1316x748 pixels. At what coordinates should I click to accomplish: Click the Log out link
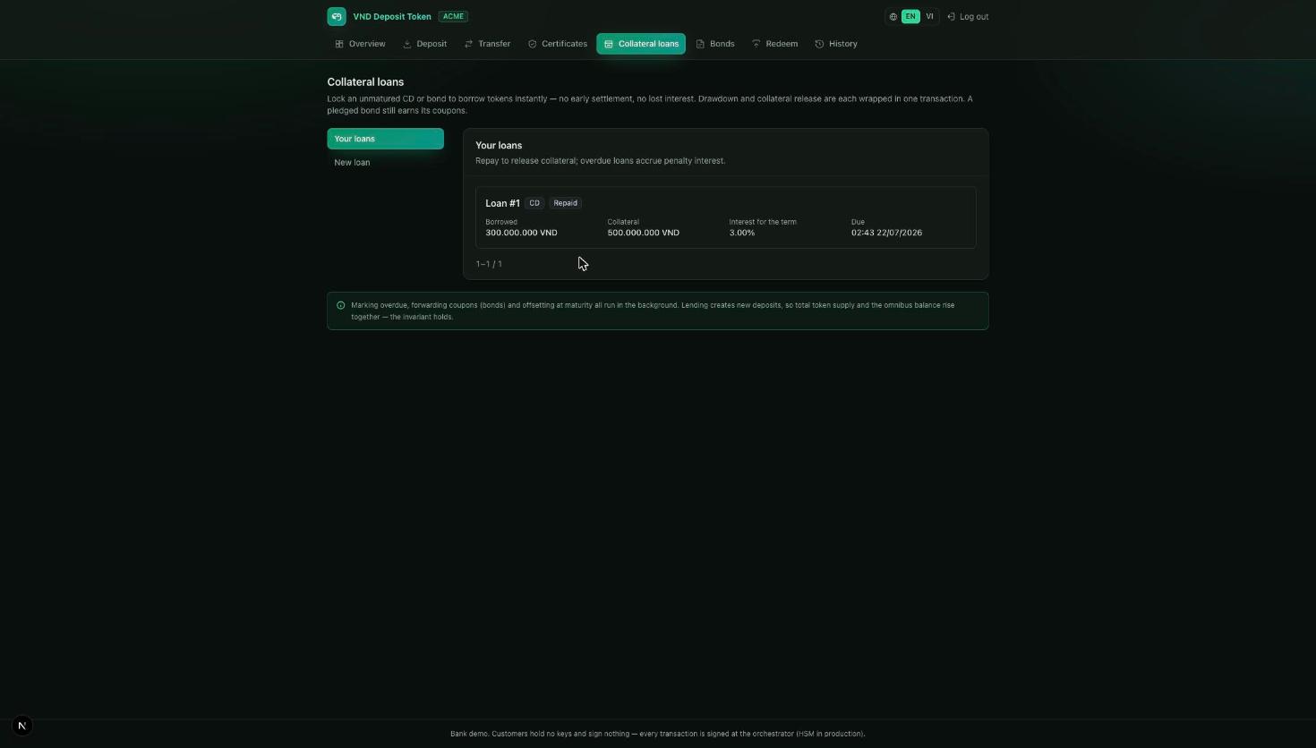[x=968, y=17]
